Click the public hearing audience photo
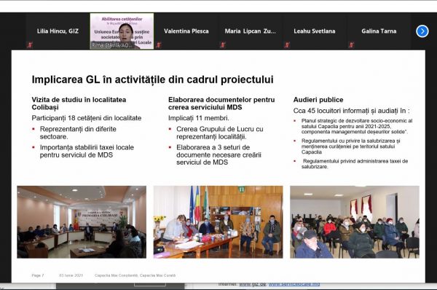 pyautogui.click(x=355, y=222)
